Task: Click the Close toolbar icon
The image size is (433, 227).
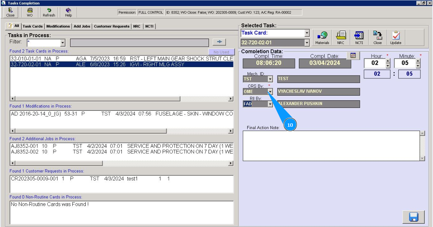Action: coord(10,12)
